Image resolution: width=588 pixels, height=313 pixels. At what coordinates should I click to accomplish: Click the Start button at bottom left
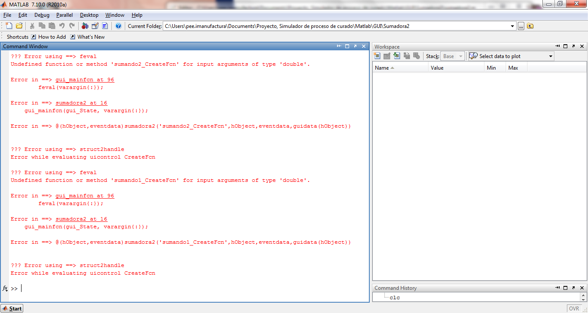point(12,308)
